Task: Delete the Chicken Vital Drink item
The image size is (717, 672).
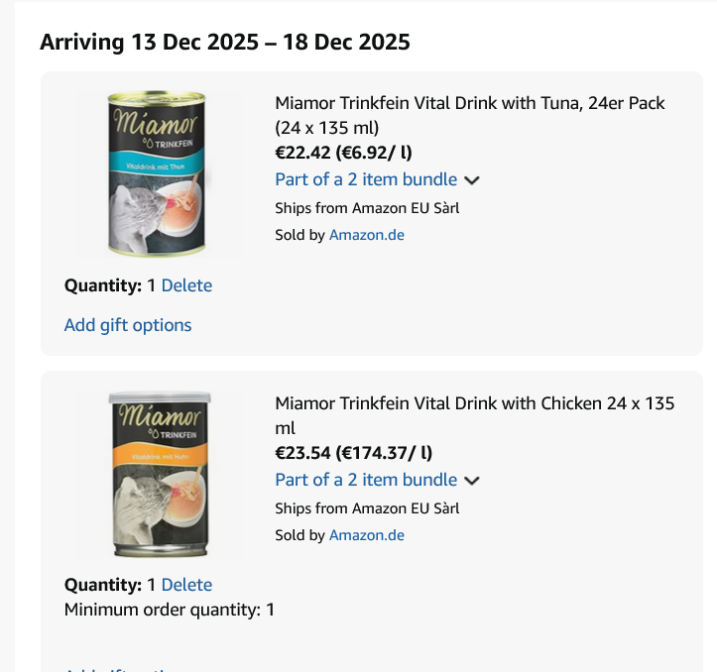Action: tap(186, 585)
